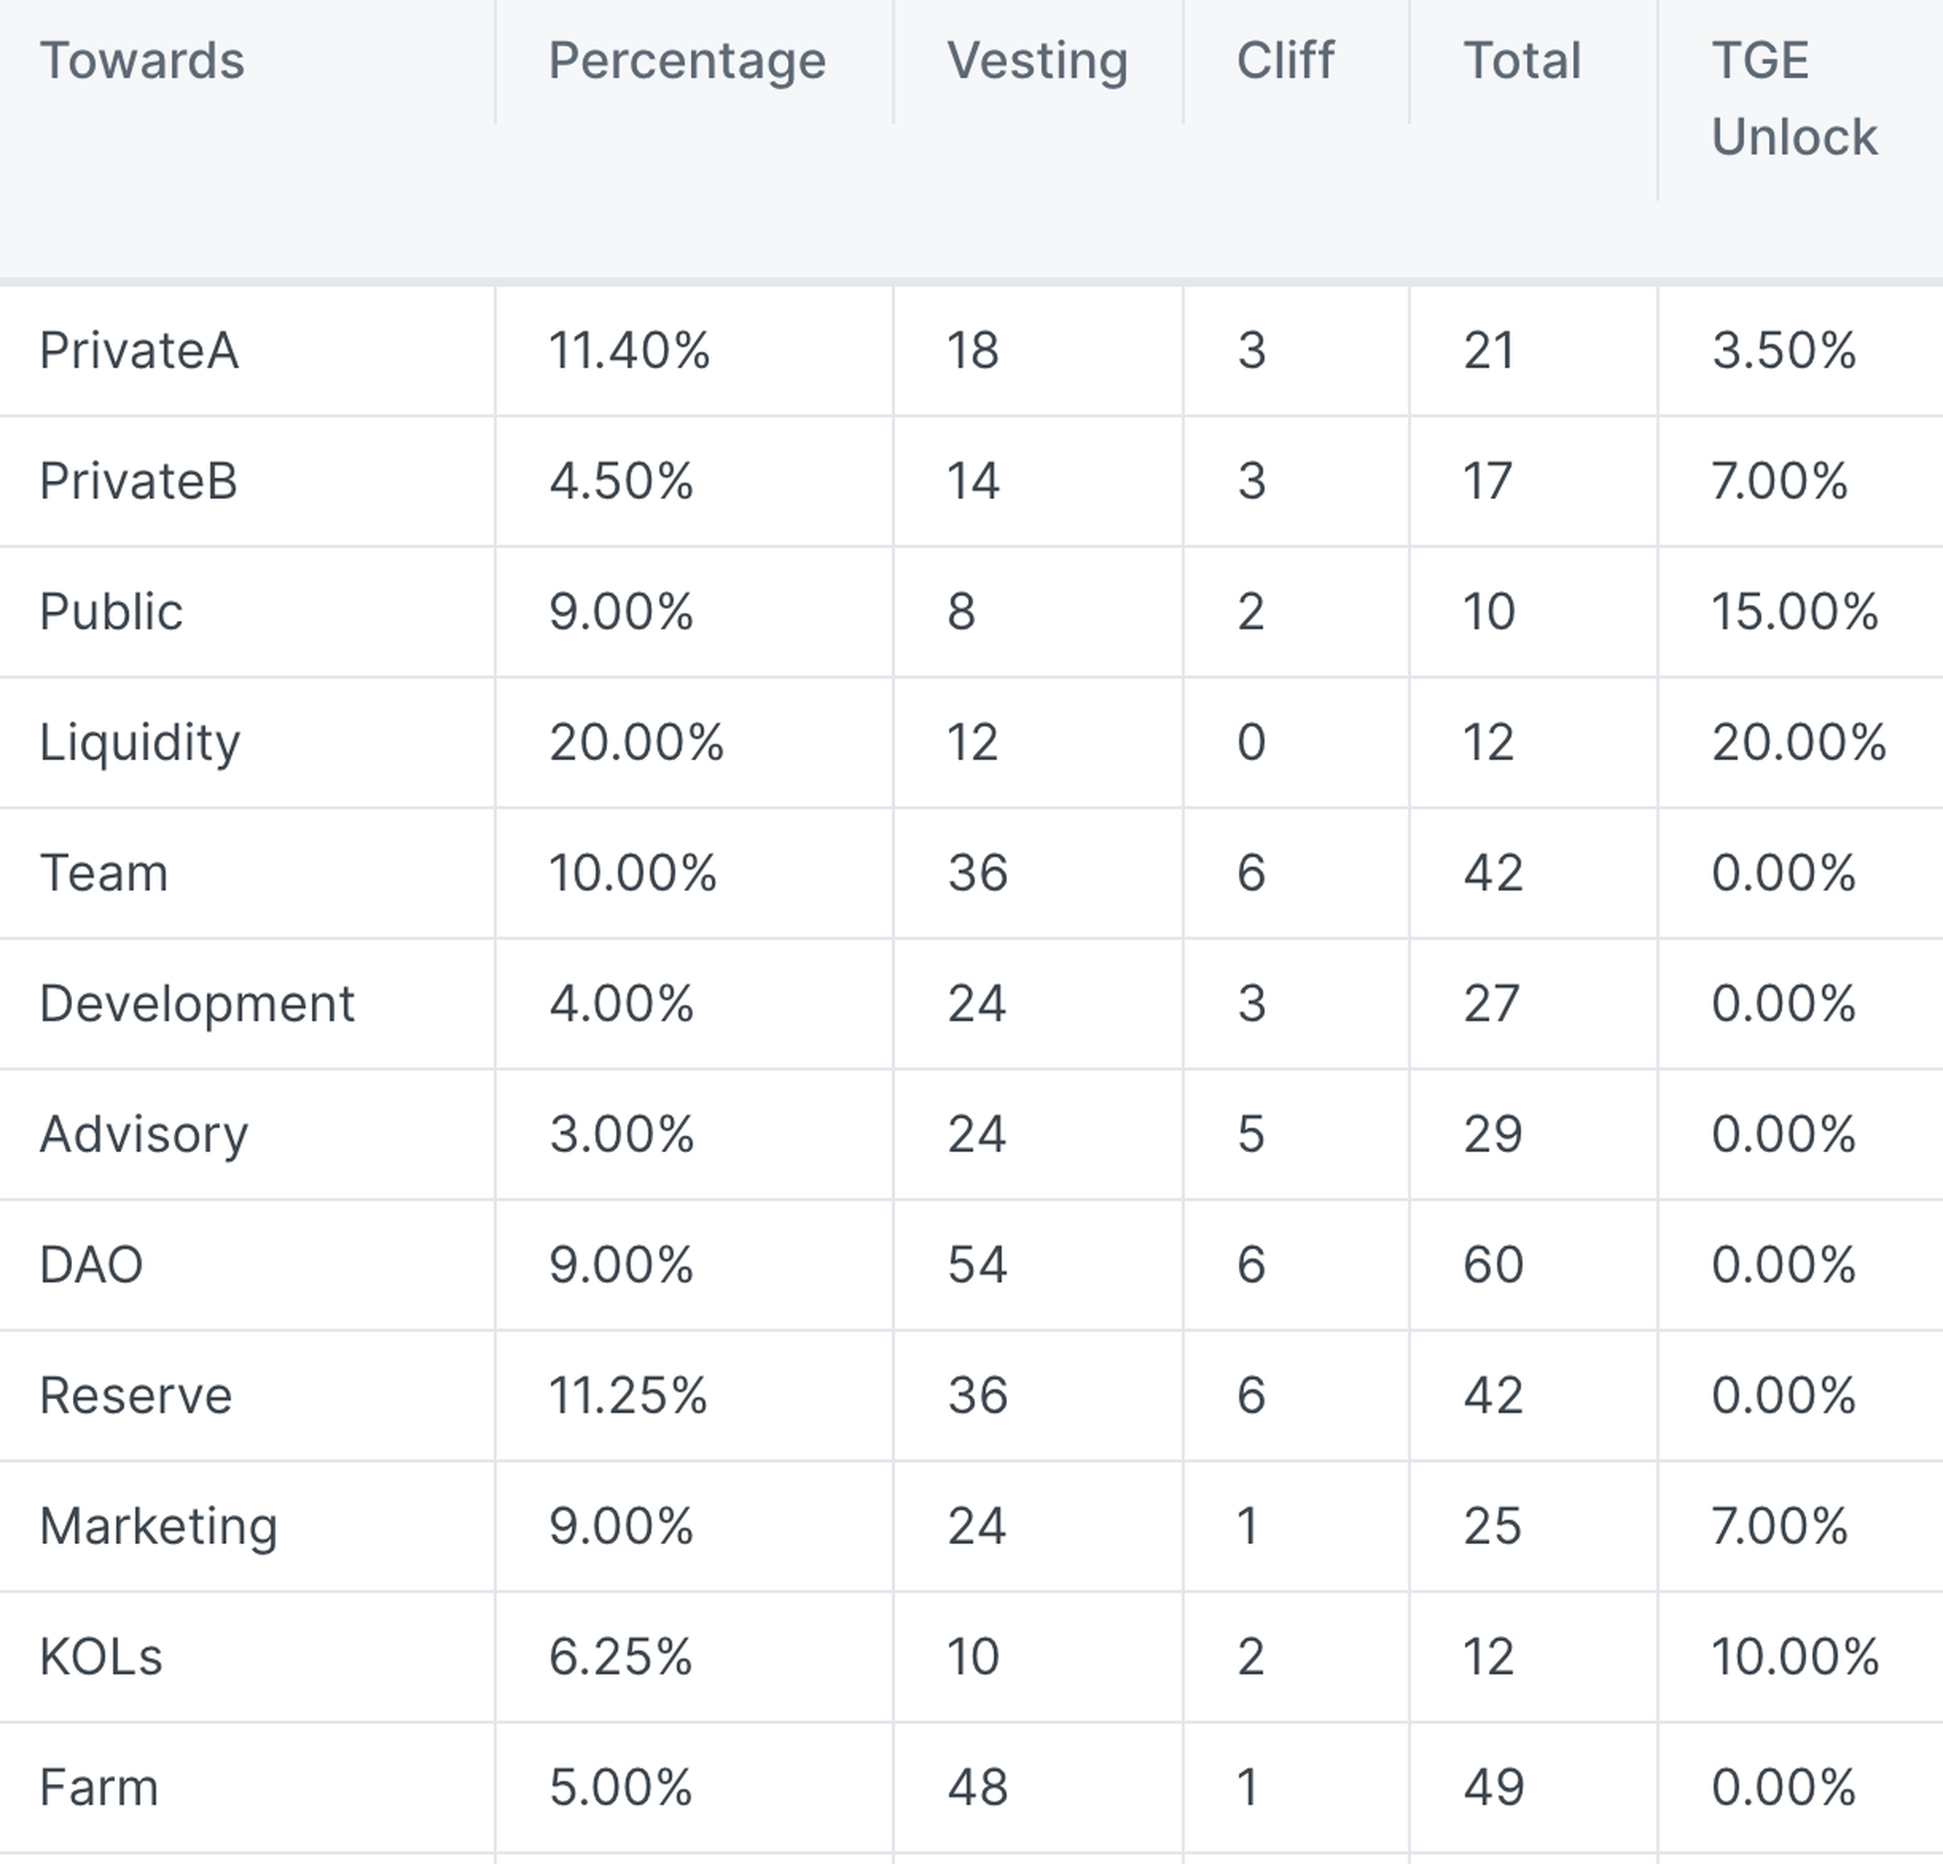Select the DAO row label

click(x=91, y=1264)
